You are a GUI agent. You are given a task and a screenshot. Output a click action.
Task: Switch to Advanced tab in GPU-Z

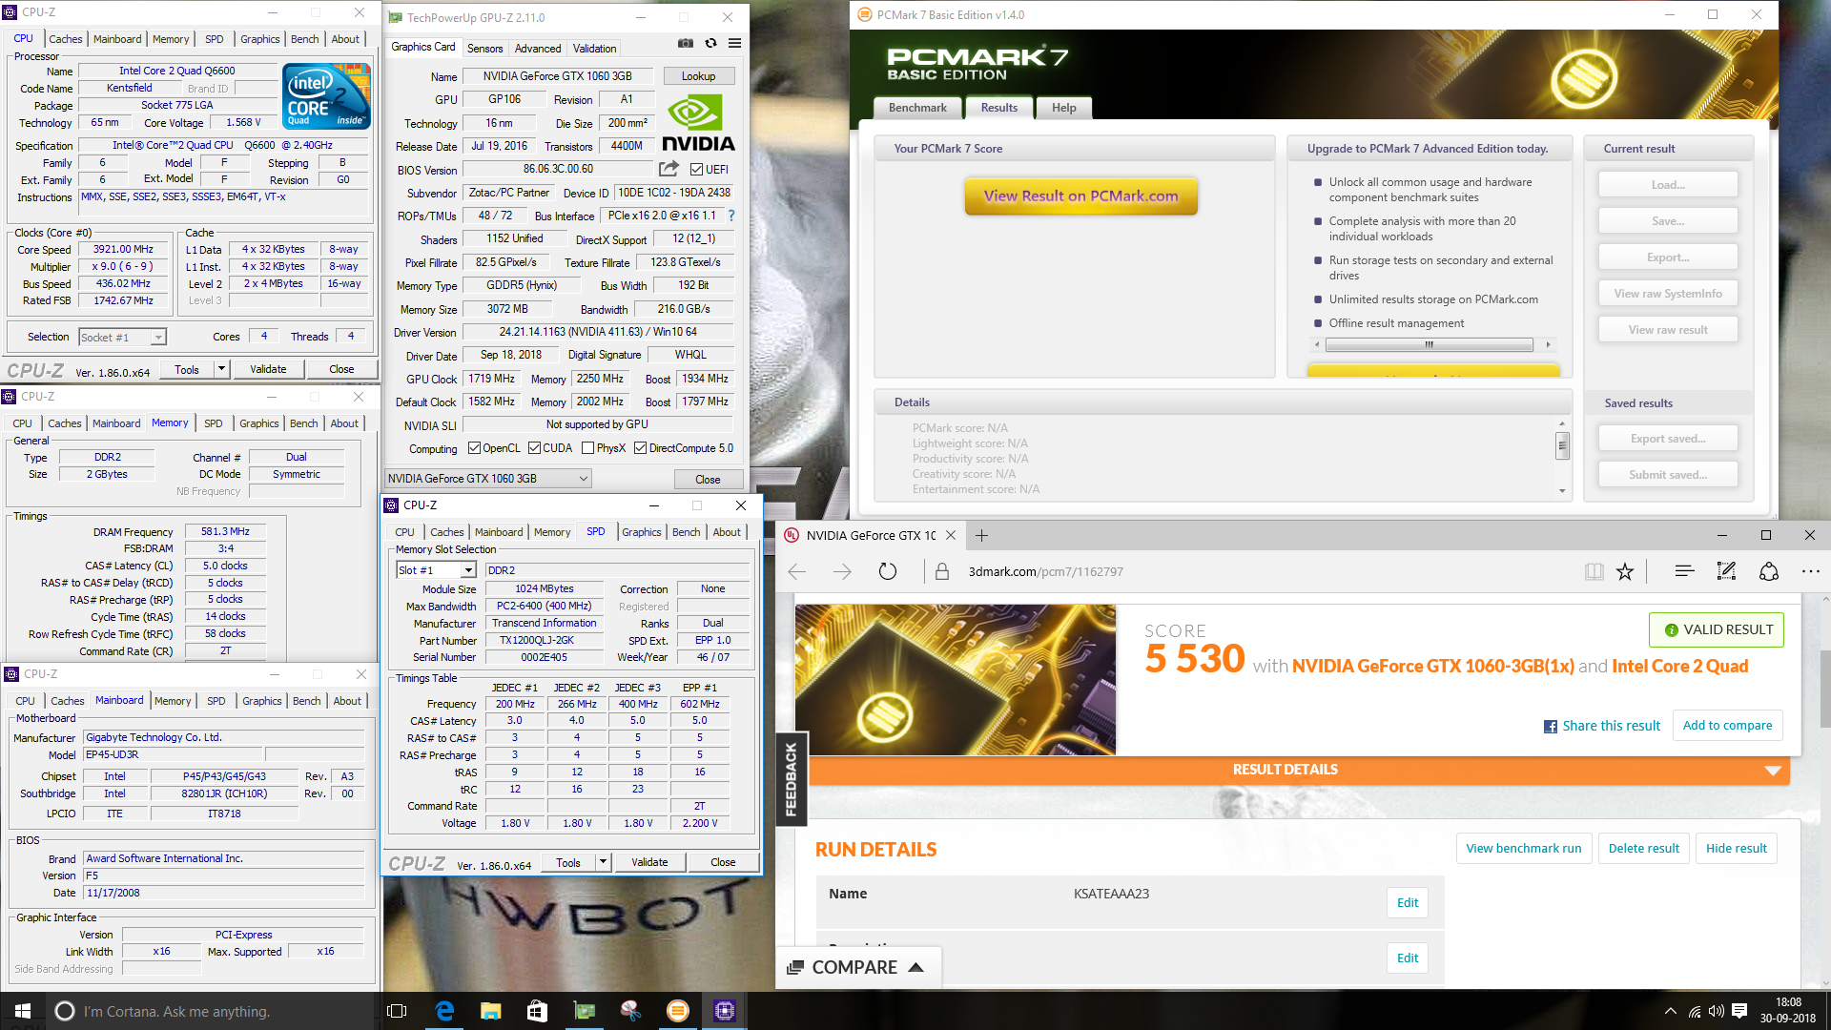[x=538, y=49]
